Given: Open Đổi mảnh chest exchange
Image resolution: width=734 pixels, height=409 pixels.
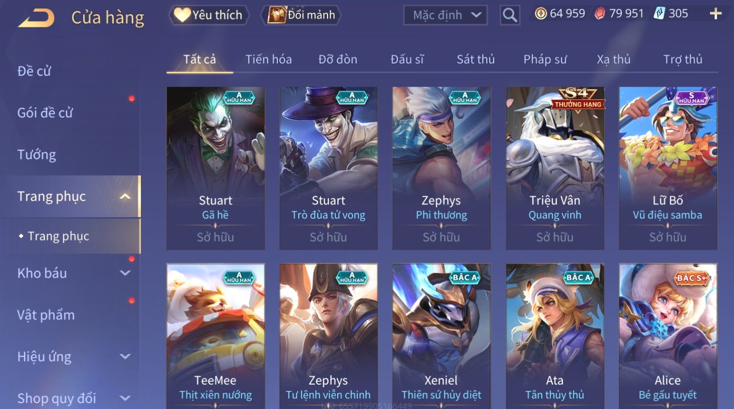Looking at the screenshot, I should click(301, 15).
